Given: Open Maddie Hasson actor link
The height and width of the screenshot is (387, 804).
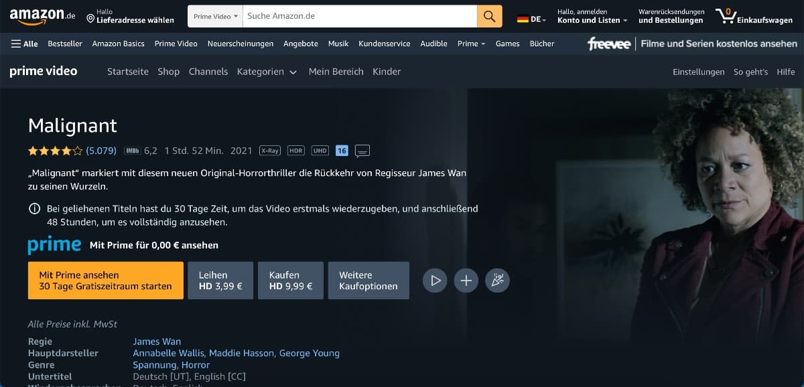Looking at the screenshot, I should click(x=242, y=353).
